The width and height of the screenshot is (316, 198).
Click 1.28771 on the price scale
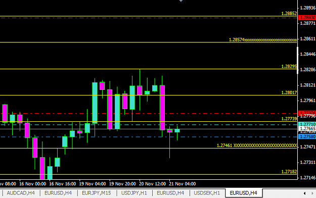pyautogui.click(x=307, y=23)
